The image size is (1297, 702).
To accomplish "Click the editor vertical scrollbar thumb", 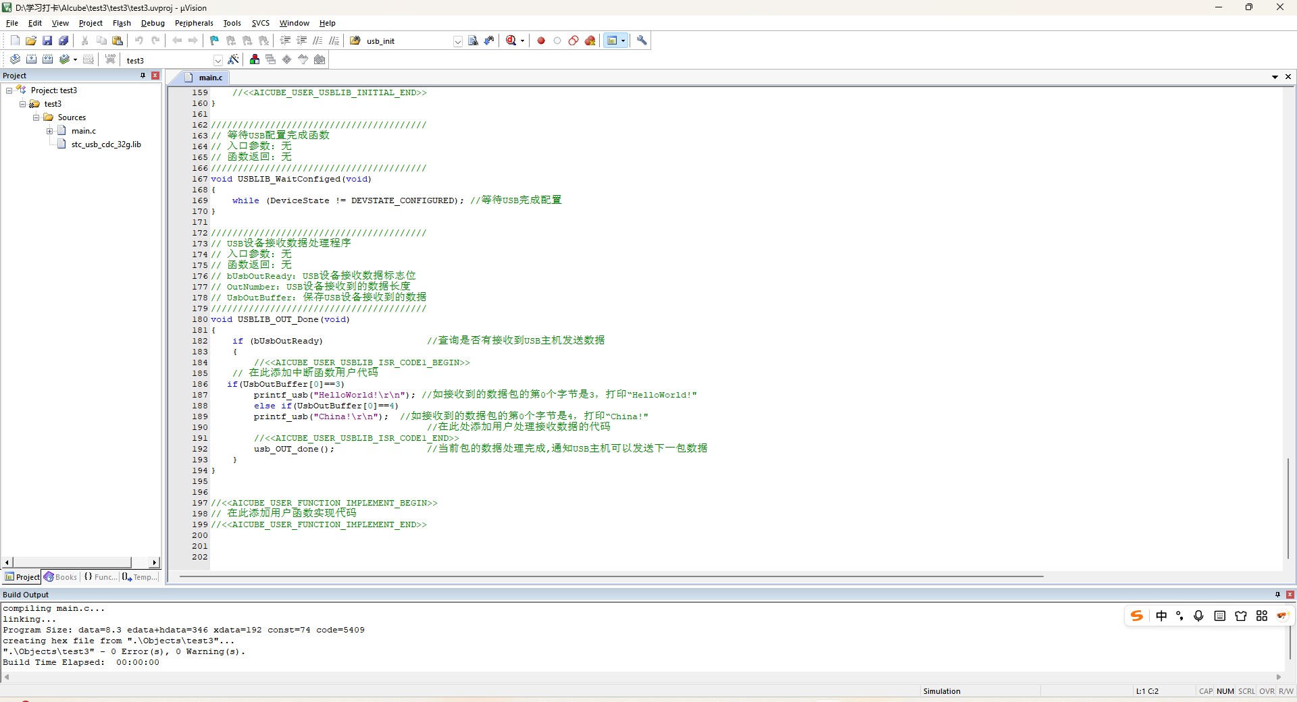I will (1288, 508).
